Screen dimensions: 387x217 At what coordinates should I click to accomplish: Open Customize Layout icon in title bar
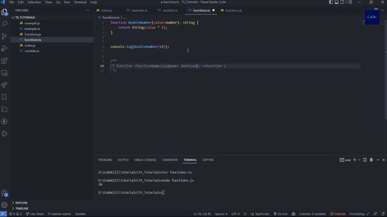click(350, 2)
